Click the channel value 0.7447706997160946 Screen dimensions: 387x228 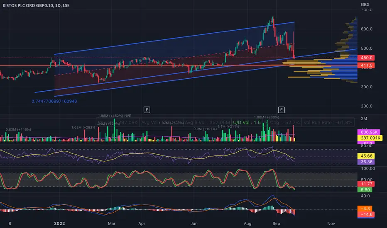click(54, 101)
